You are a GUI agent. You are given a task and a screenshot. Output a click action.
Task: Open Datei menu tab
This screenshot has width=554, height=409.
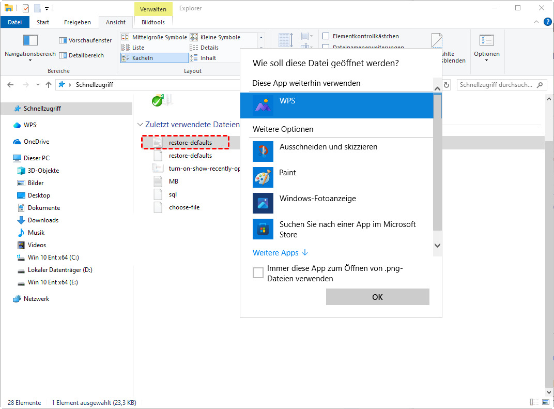click(15, 22)
